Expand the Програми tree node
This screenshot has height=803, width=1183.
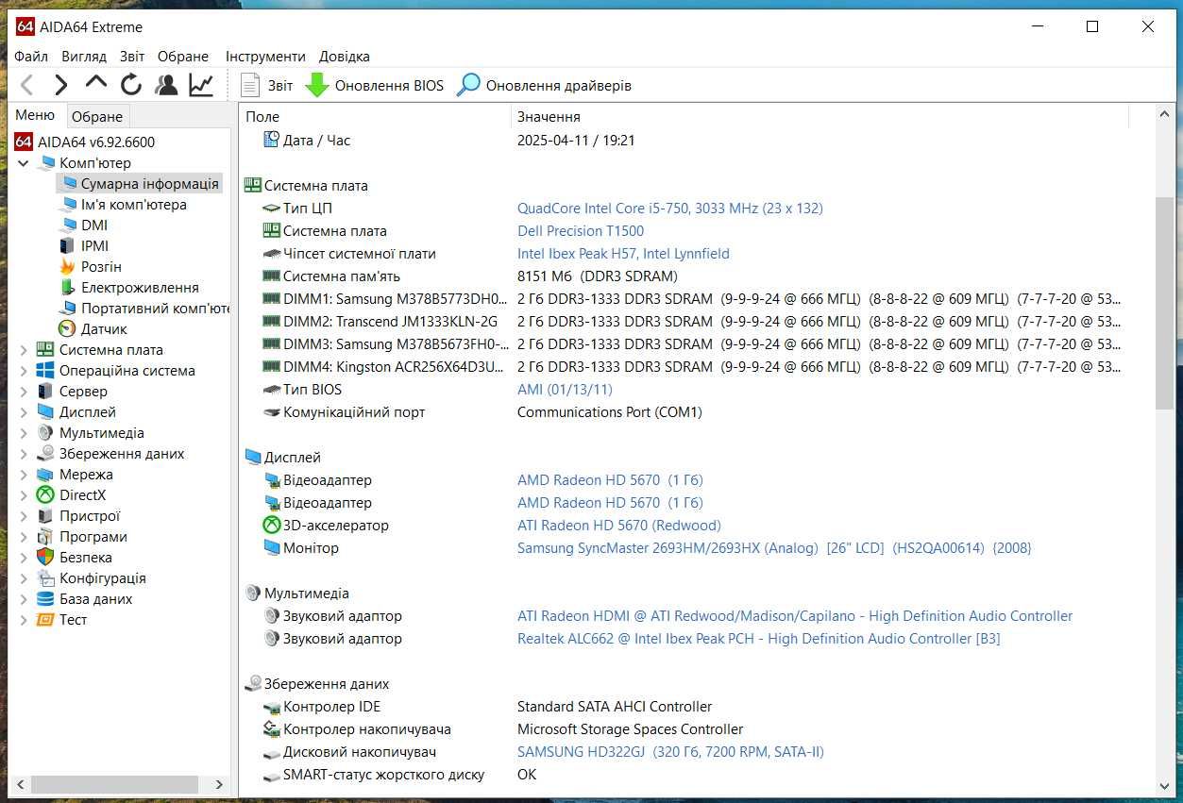coord(25,536)
